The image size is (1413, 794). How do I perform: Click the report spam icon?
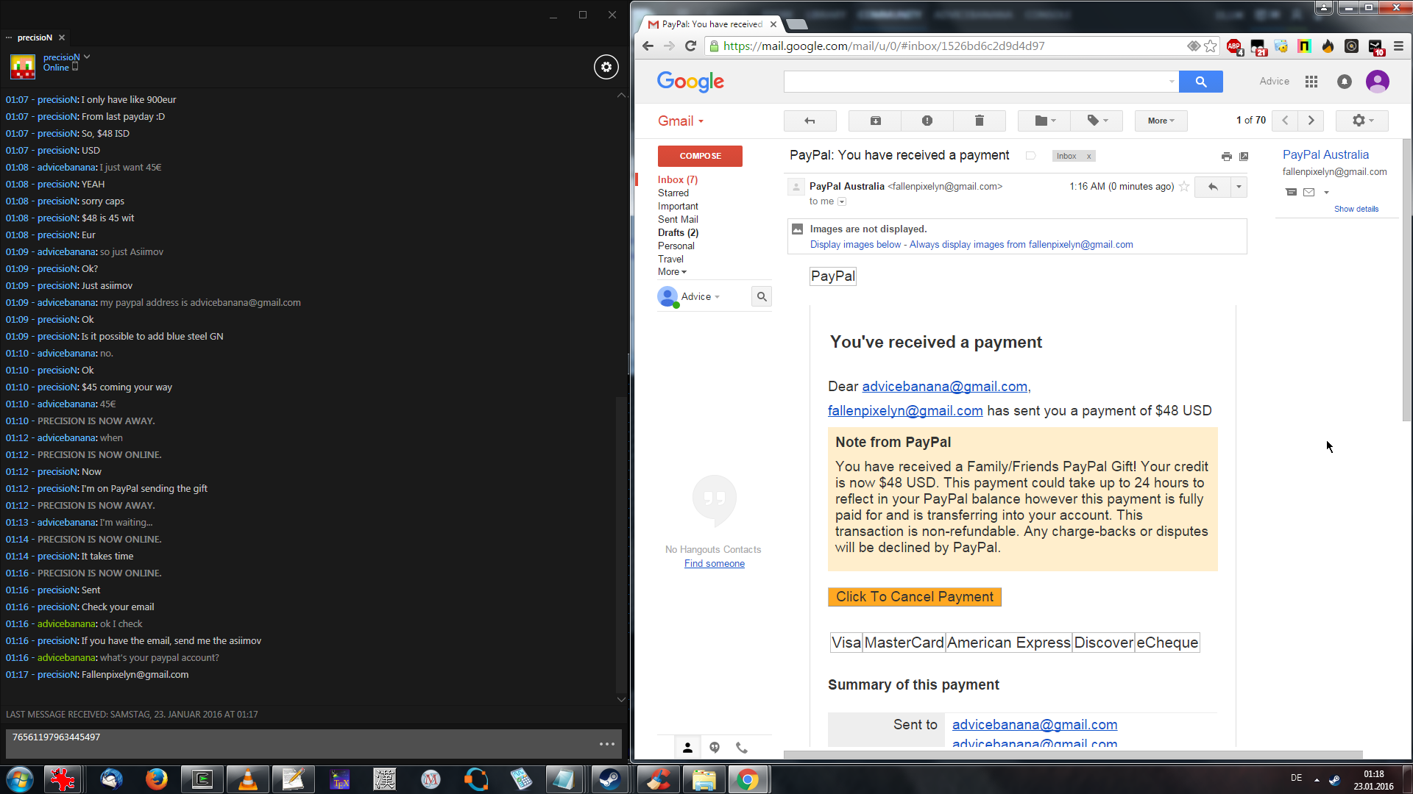[927, 121]
